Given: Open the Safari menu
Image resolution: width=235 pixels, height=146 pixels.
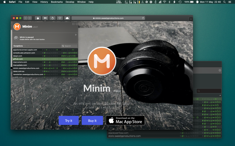Looking at the screenshot, I should (x=12, y=2).
